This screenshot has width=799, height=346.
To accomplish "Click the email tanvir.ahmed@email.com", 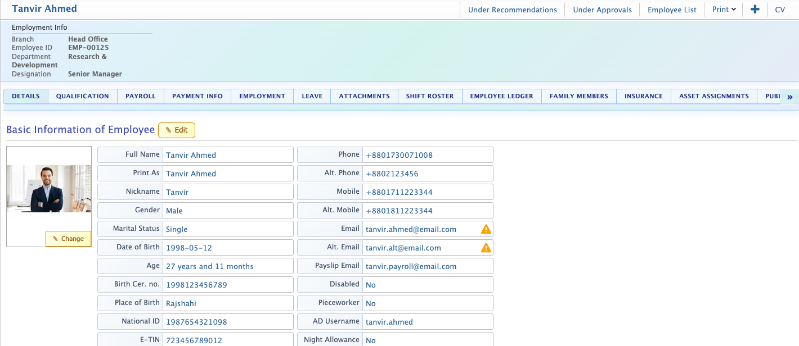I will [x=411, y=229].
